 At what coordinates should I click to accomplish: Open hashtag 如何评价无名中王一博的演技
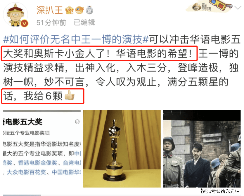[x=76, y=39]
